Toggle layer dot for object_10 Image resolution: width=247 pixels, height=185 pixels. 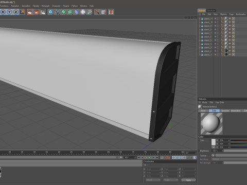pyautogui.click(x=215, y=22)
